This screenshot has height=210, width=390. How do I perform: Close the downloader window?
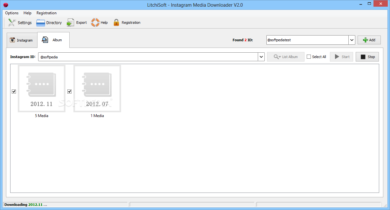coord(381,4)
